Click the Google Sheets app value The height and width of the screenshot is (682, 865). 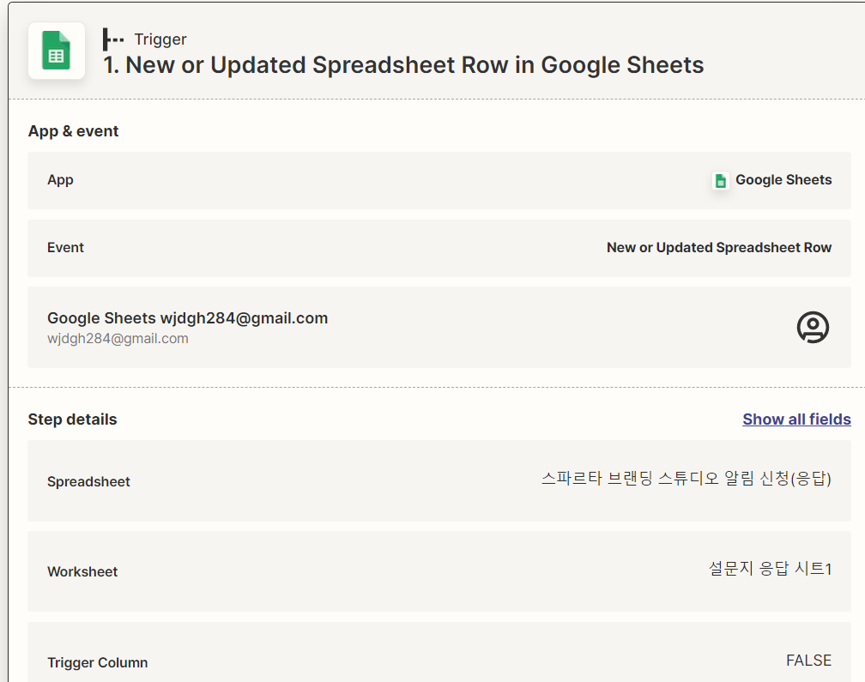[x=783, y=180]
